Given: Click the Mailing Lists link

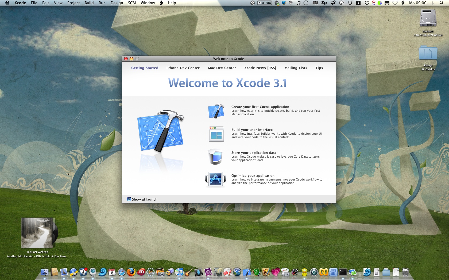Looking at the screenshot, I should tap(296, 68).
